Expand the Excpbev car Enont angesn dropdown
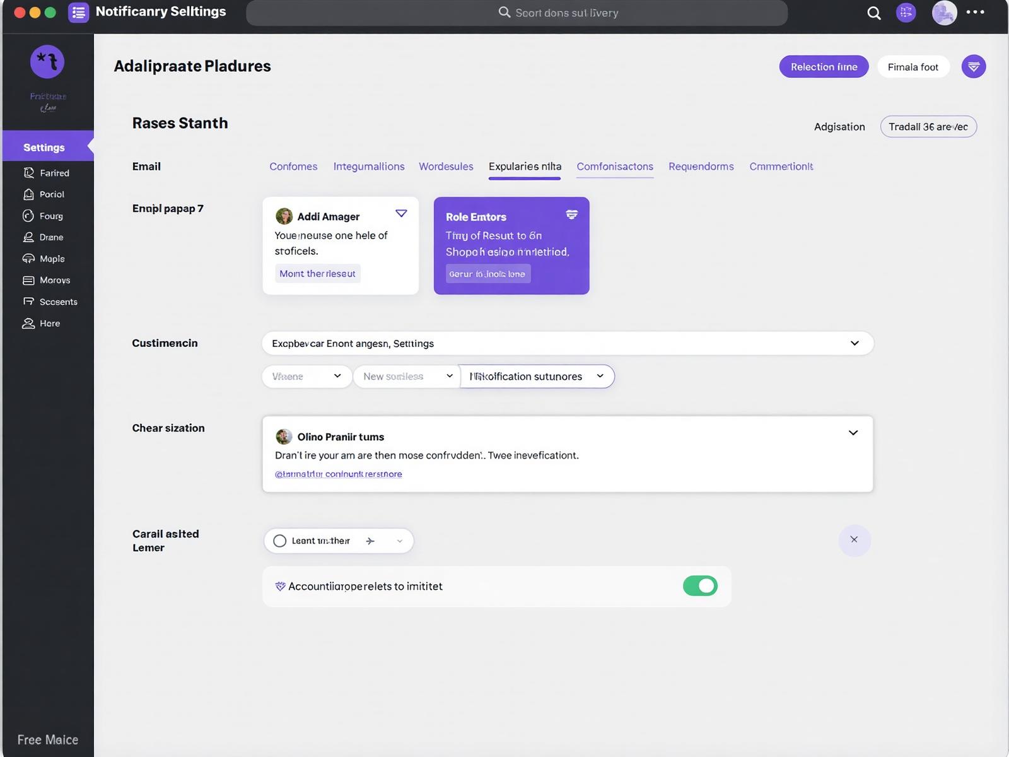 pos(568,343)
